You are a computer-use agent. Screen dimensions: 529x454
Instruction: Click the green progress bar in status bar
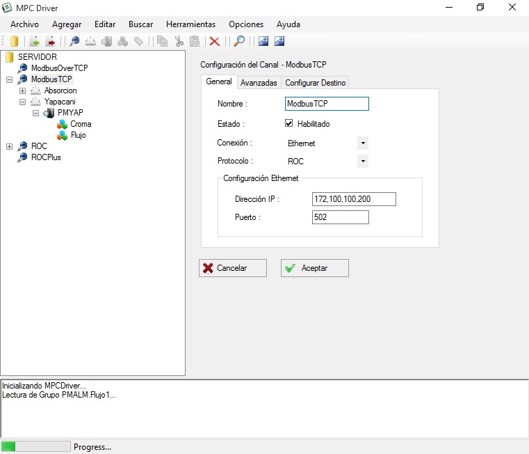click(36, 446)
